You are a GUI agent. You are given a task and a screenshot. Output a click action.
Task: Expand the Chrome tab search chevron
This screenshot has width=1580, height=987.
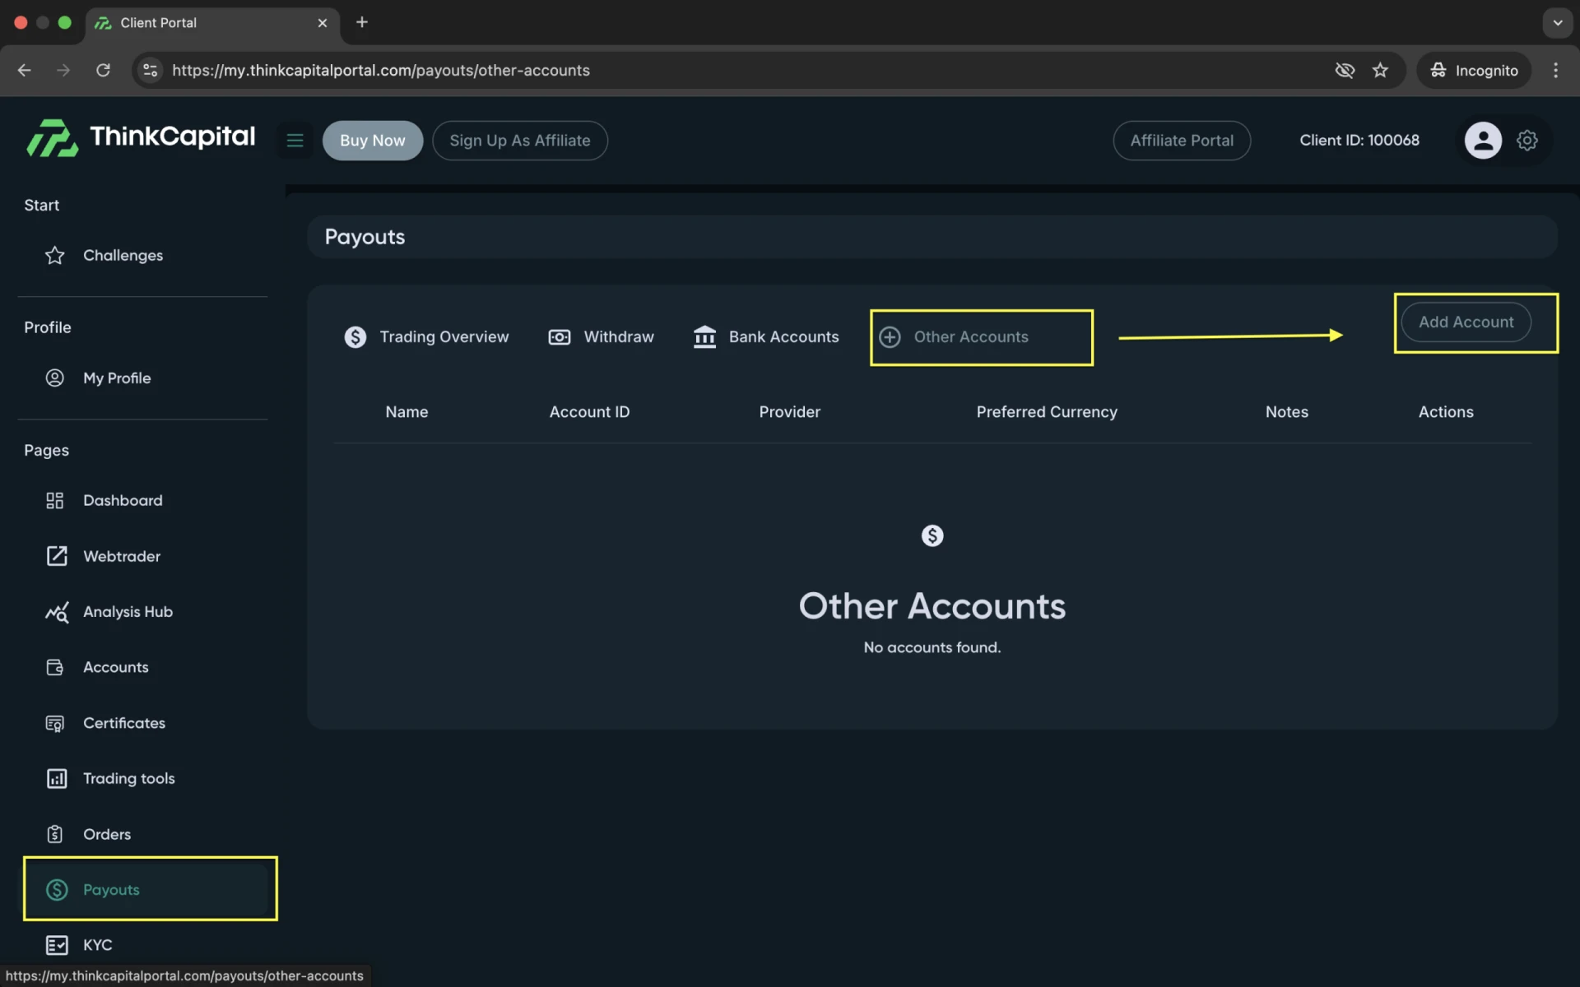(1557, 22)
